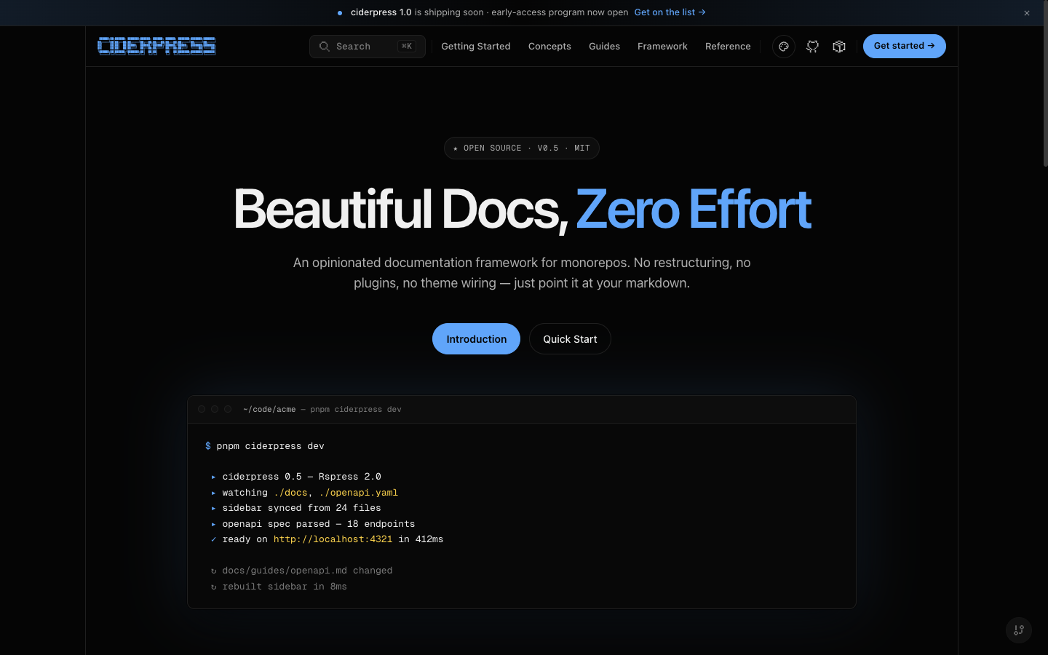Click the floating git branch button
The height and width of the screenshot is (655, 1048).
(x=1019, y=630)
